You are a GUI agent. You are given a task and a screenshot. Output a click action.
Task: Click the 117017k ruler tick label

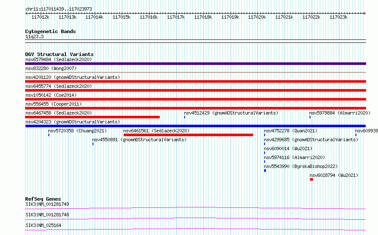click(x=176, y=17)
